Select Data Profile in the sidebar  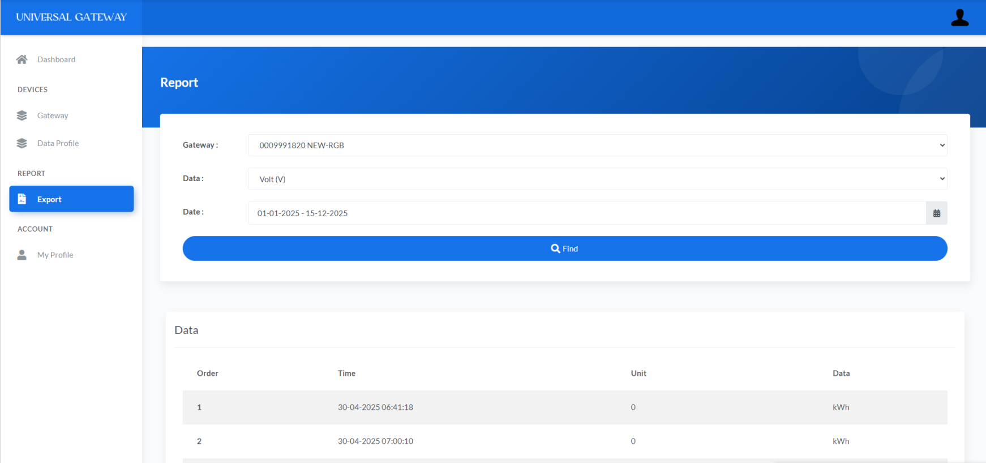(58, 143)
